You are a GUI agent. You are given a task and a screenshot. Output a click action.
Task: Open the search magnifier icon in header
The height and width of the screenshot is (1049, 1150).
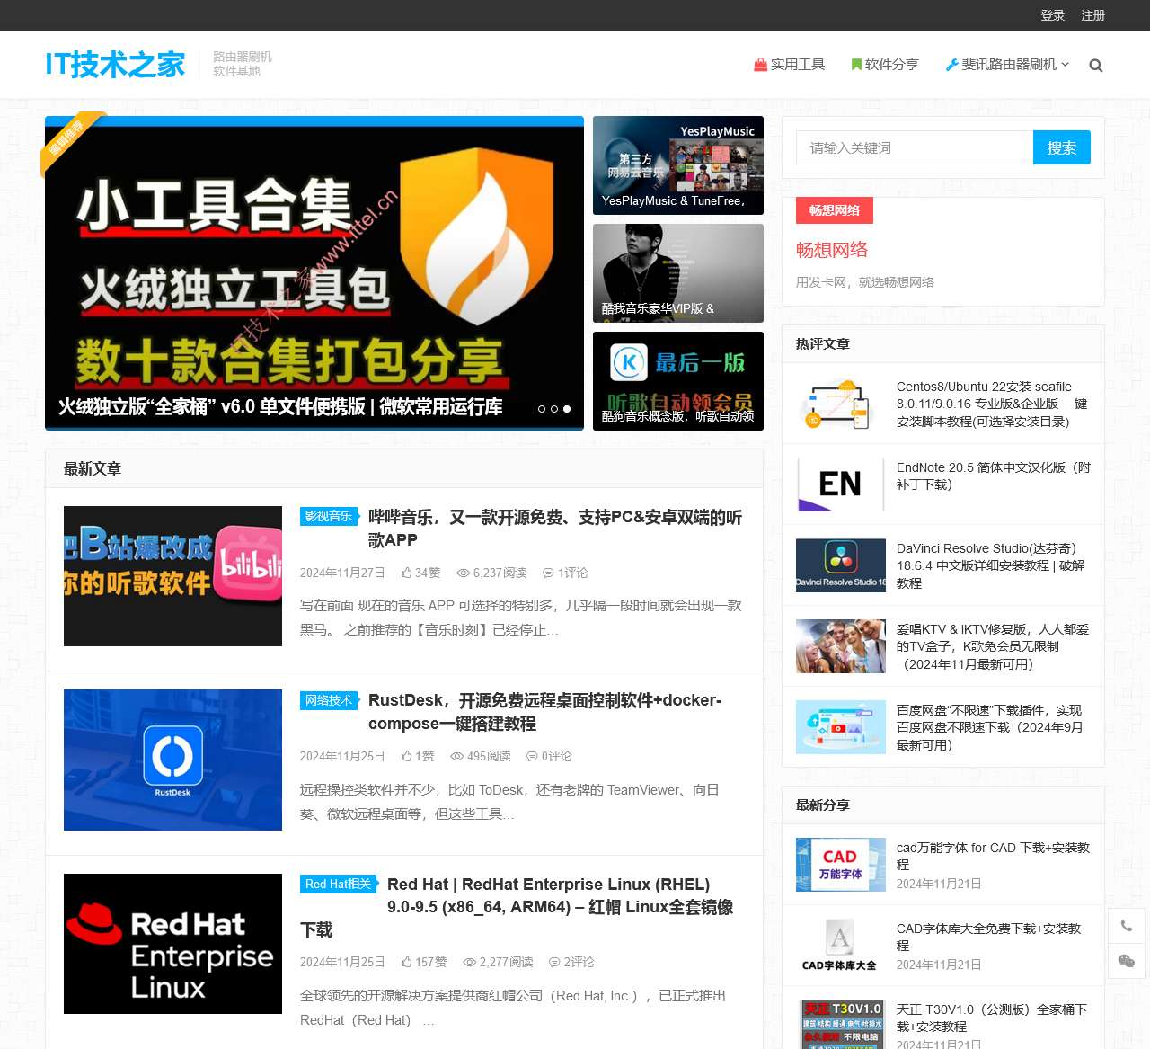tap(1095, 65)
